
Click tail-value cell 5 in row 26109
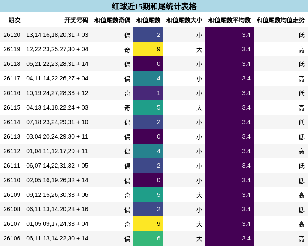[x=148, y=195]
